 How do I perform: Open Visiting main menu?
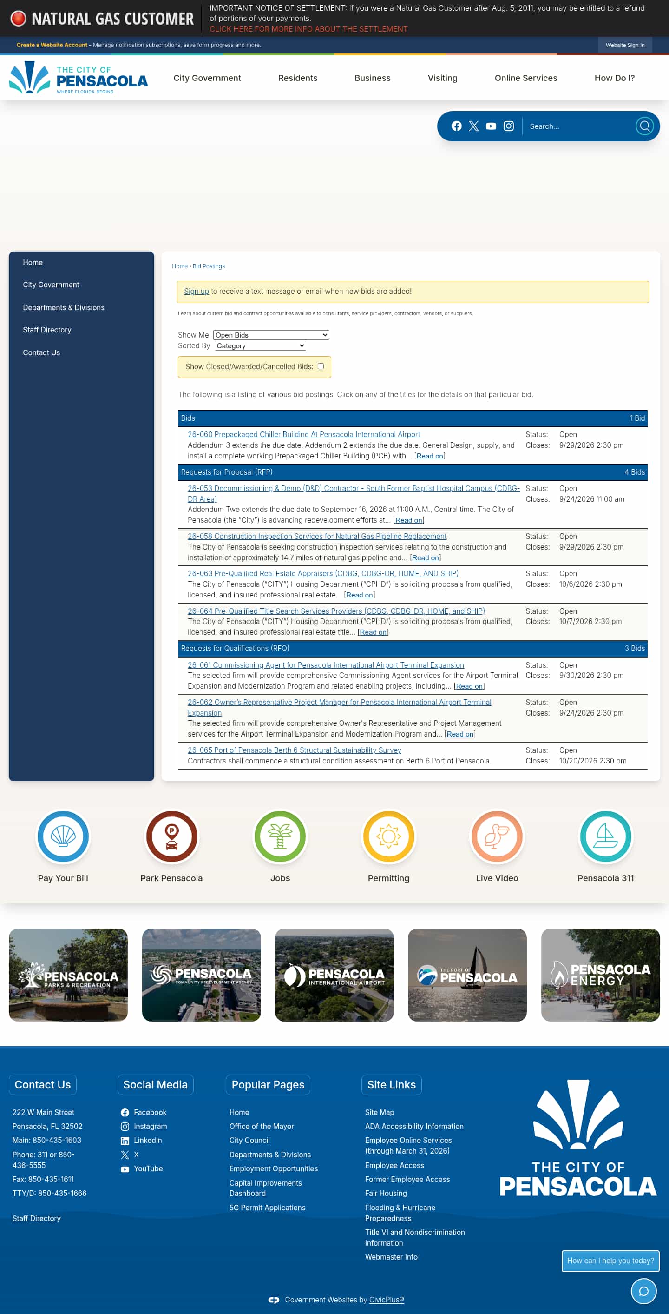coord(442,78)
